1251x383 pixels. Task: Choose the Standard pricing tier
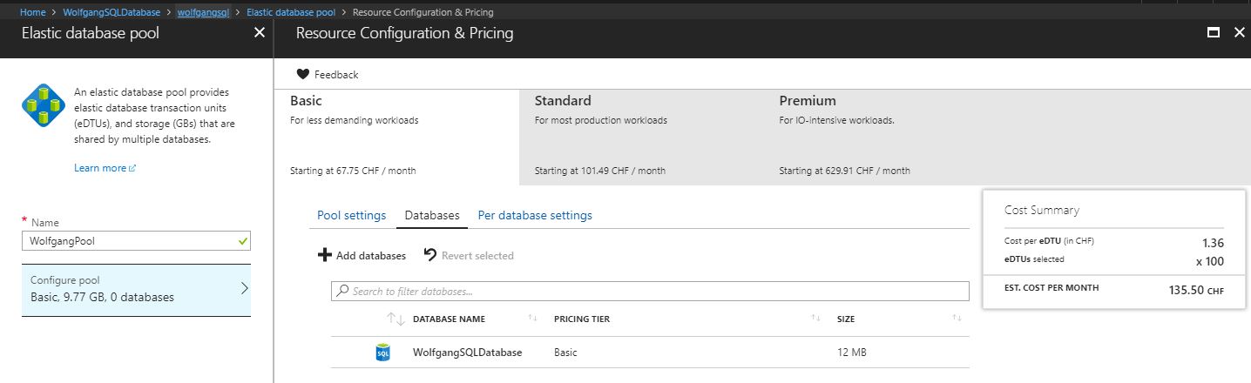[641, 137]
